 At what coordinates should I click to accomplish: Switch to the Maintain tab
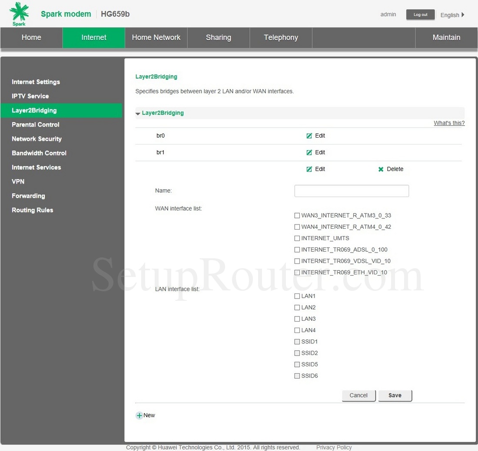[x=446, y=37]
